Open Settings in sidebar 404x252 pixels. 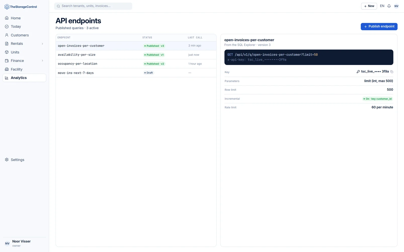(x=24, y=160)
